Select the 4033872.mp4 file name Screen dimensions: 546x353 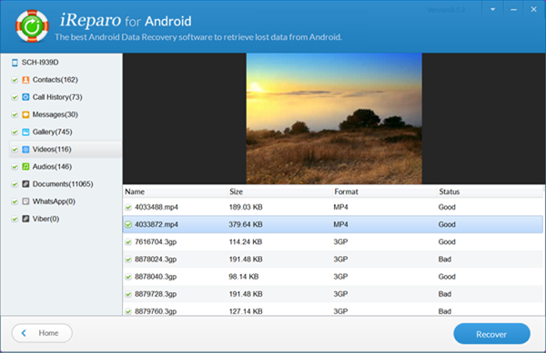(x=157, y=224)
